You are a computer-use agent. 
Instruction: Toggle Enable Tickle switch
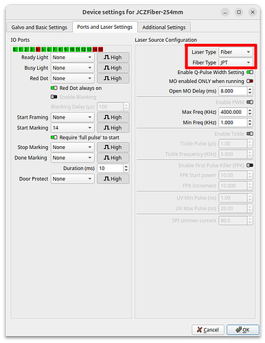coord(250,134)
